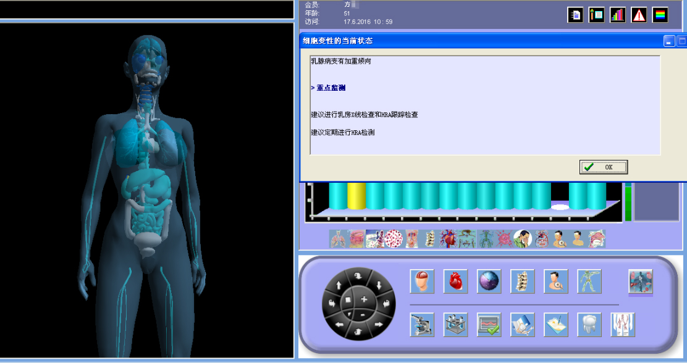Select the blood cells thumbnail in organ strip
The width and height of the screenshot is (687, 363).
coord(393,239)
